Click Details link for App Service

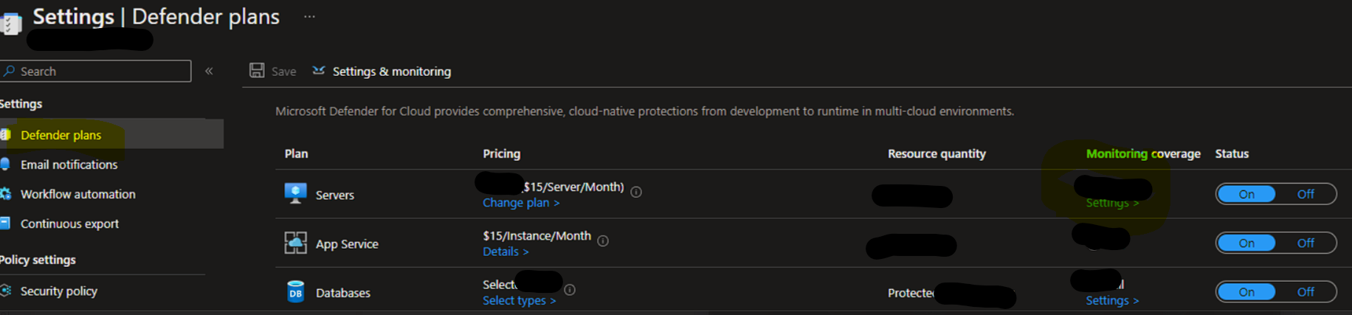(x=506, y=252)
